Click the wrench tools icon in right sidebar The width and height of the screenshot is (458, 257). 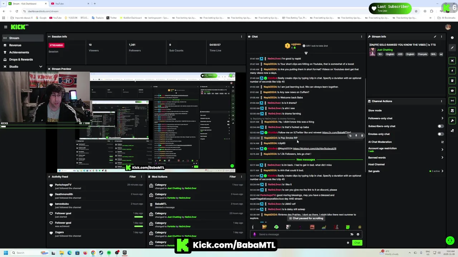(x=452, y=121)
